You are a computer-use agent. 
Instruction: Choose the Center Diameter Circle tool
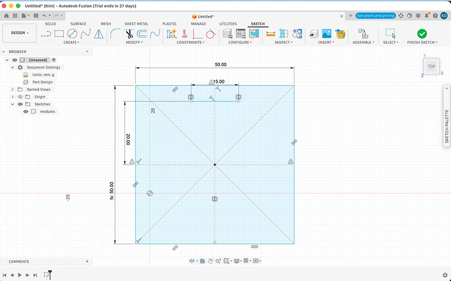[x=72, y=34]
